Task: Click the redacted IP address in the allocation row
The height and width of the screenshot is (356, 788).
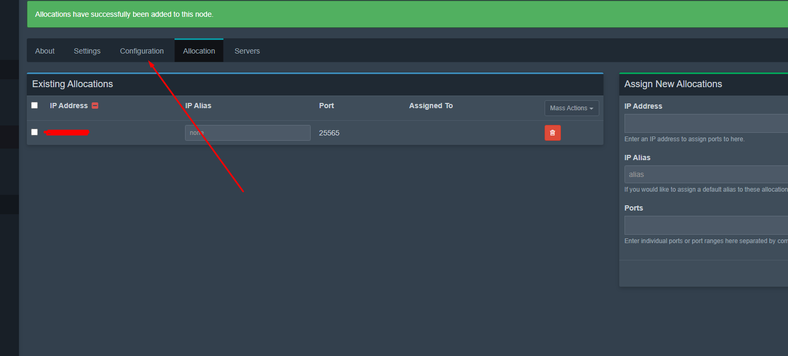Action: pyautogui.click(x=67, y=133)
